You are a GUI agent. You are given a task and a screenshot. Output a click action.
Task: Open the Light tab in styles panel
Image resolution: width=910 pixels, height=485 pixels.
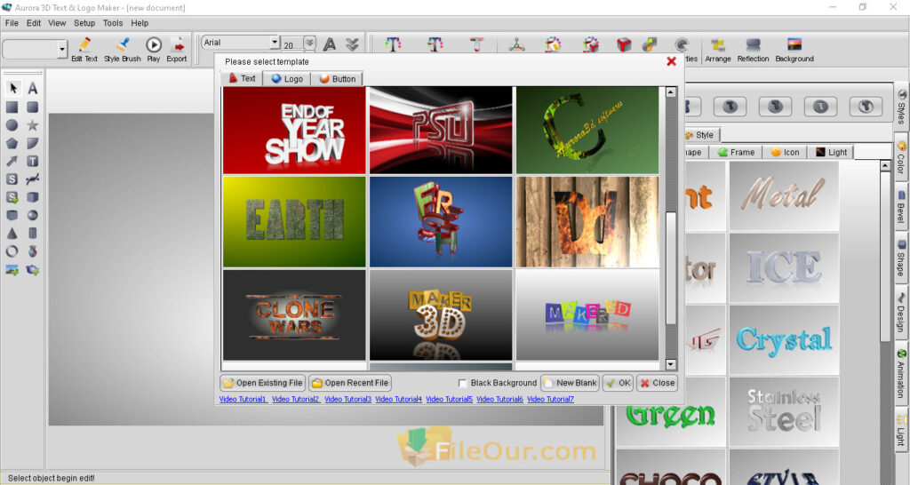tap(831, 152)
